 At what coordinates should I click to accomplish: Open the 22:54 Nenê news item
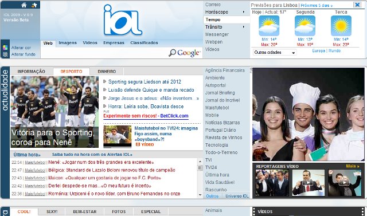[x=101, y=162]
